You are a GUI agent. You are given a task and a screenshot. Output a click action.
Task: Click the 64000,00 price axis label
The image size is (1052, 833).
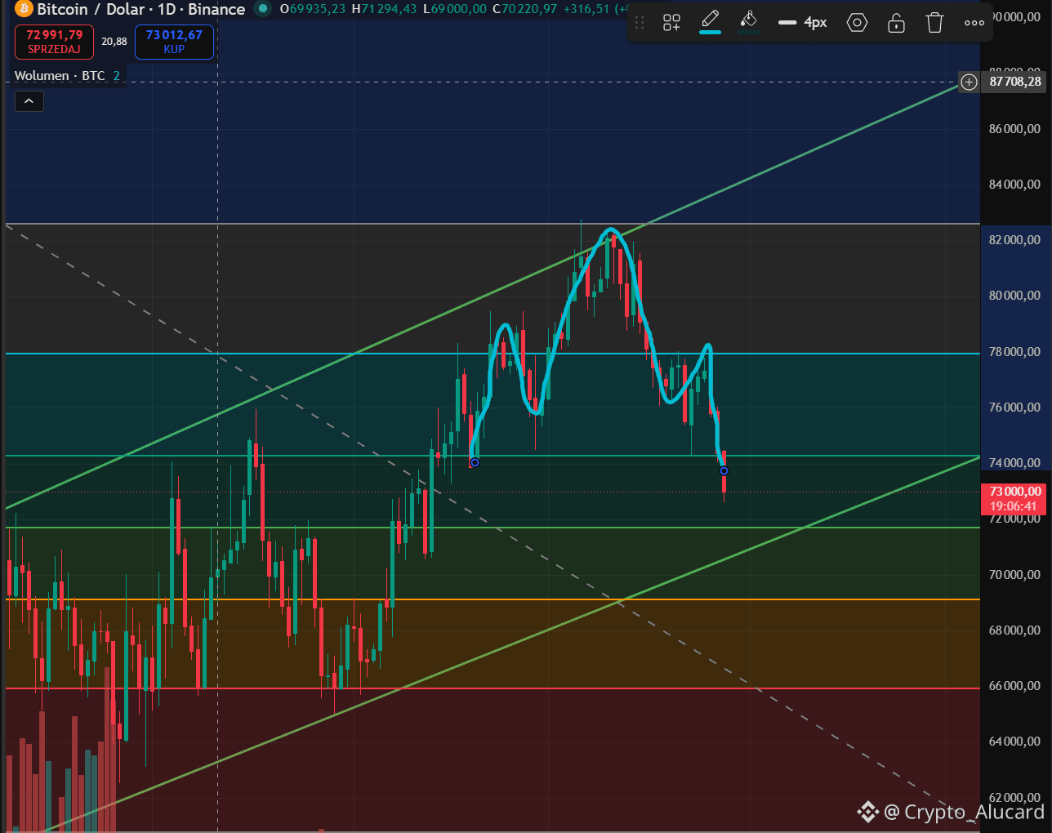[1014, 742]
